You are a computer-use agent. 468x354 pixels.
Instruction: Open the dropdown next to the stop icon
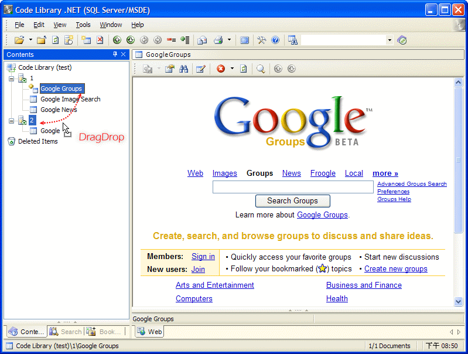[232, 69]
